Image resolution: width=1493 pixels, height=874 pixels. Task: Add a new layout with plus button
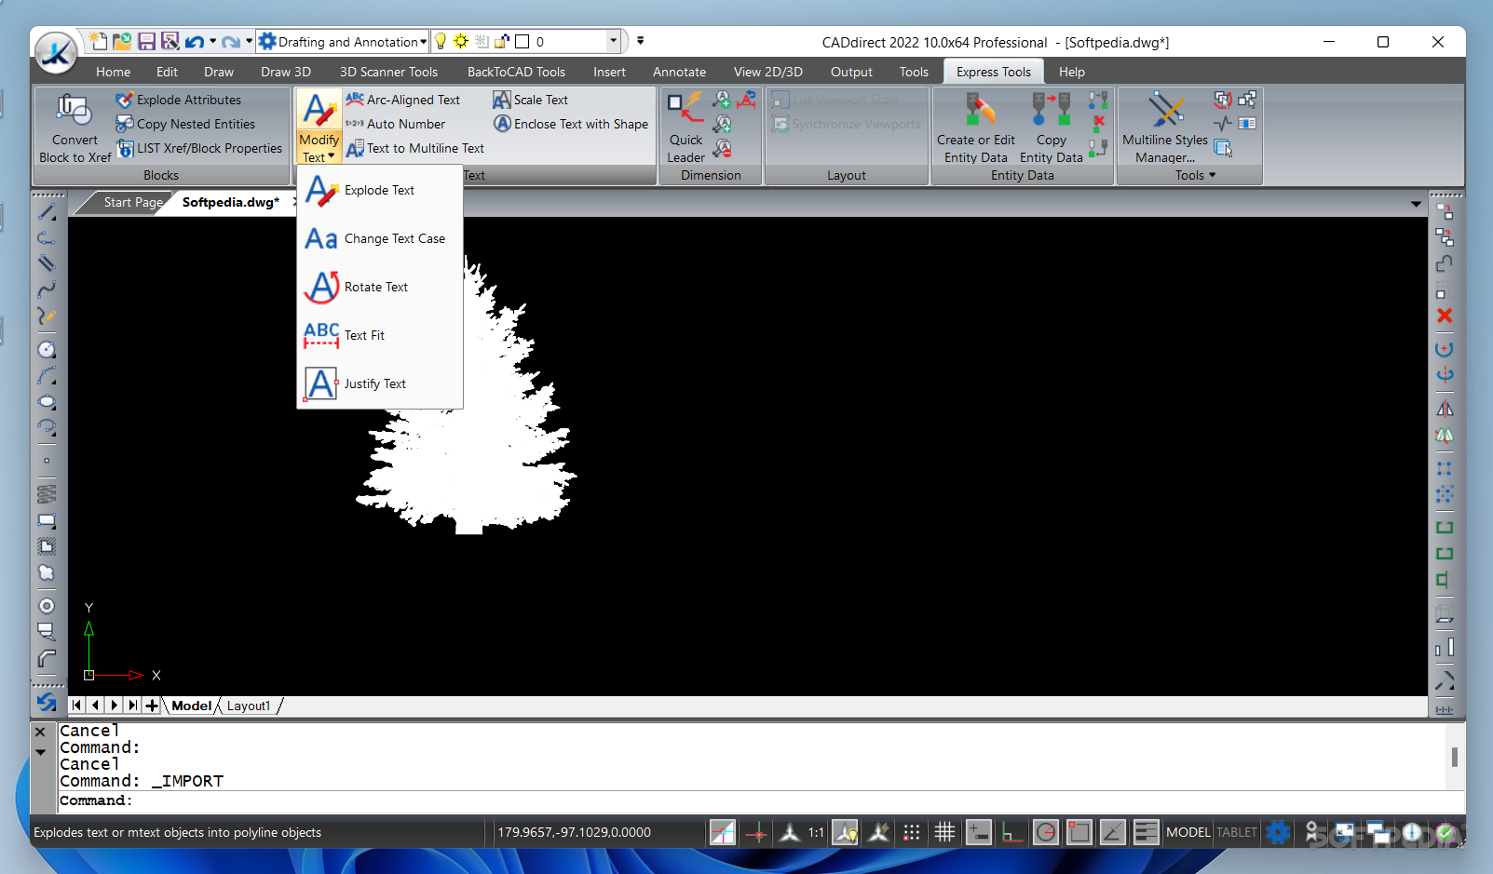[x=152, y=706]
